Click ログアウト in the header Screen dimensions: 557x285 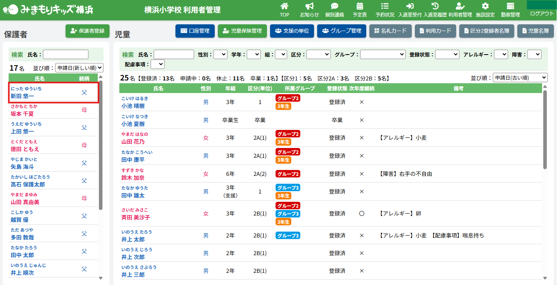[x=542, y=13]
